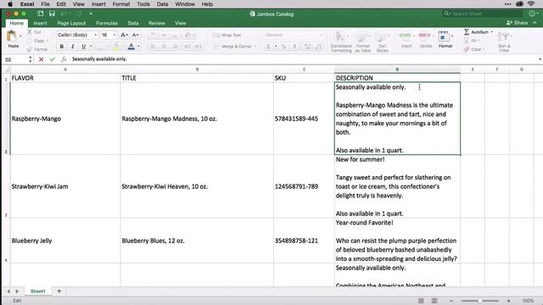Screen dimensions: 543x305
Task: Click the column D header
Action: (397, 69)
